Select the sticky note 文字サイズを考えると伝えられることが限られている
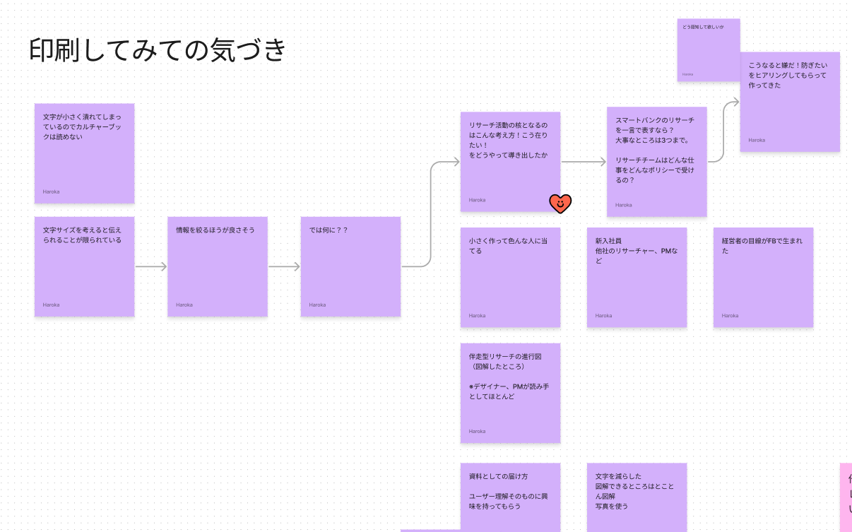The image size is (852, 532). coord(85,266)
